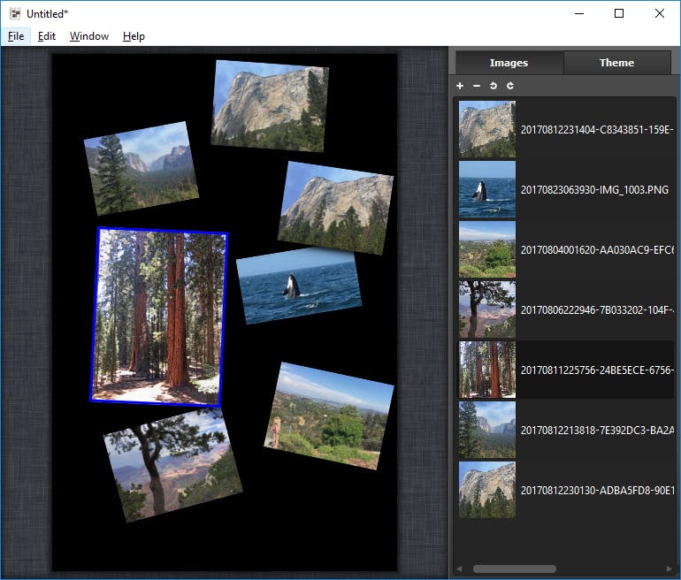
Task: Open the File menu
Action: (16, 36)
